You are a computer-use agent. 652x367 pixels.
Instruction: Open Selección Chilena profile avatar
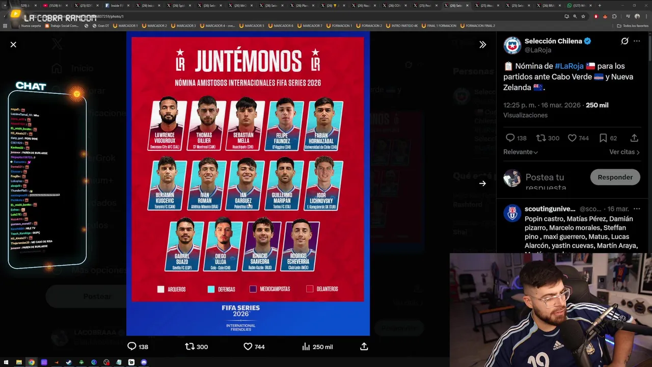click(512, 45)
